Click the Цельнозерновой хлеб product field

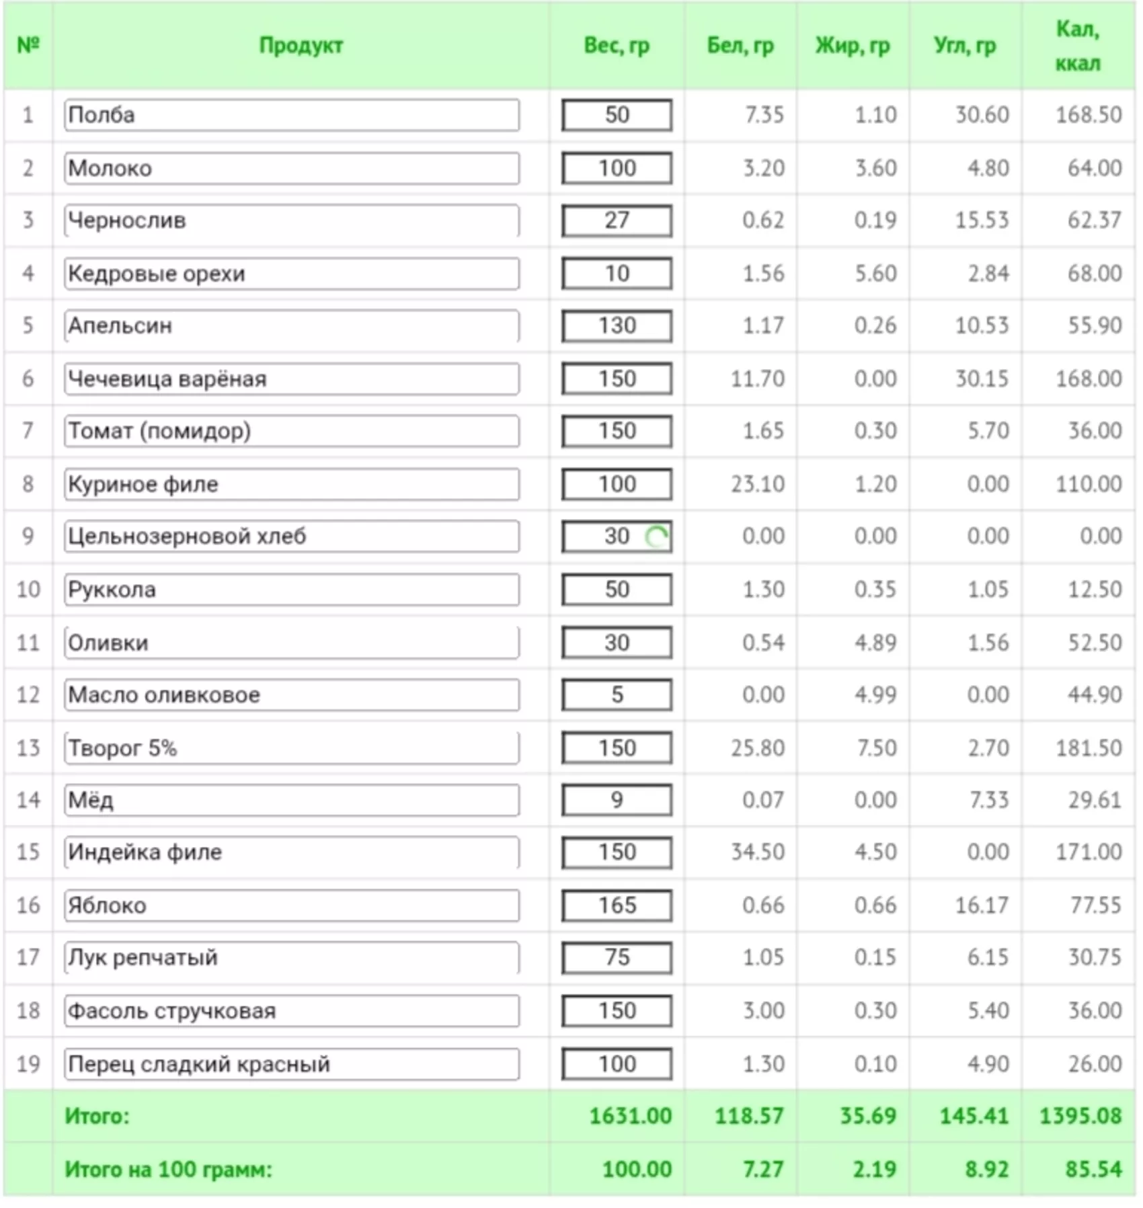coord(292,536)
